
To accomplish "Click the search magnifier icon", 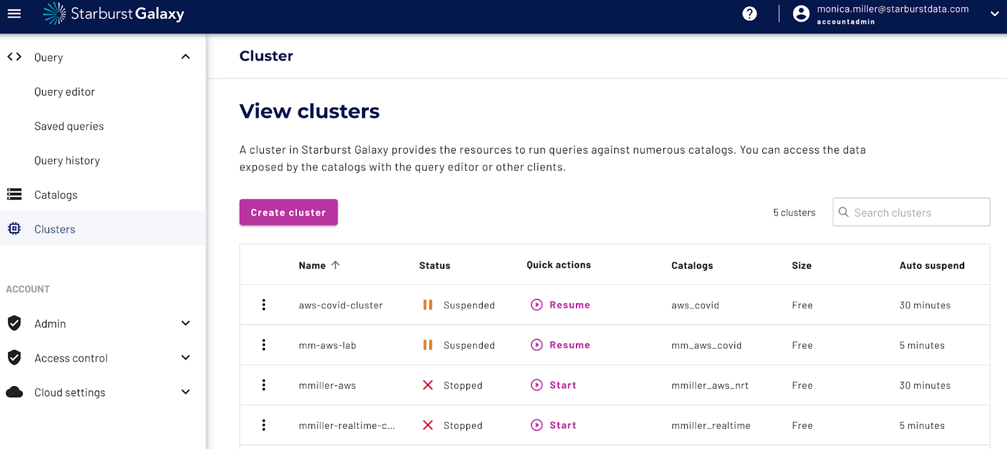I will (x=844, y=213).
